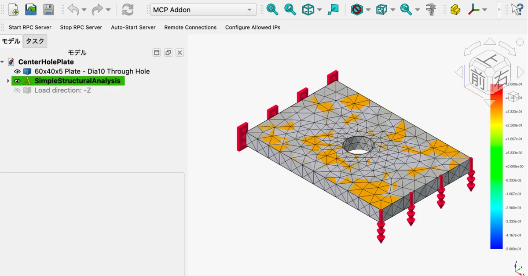Open the redo history dropdown arrow
The image size is (528, 276).
pyautogui.click(x=108, y=10)
